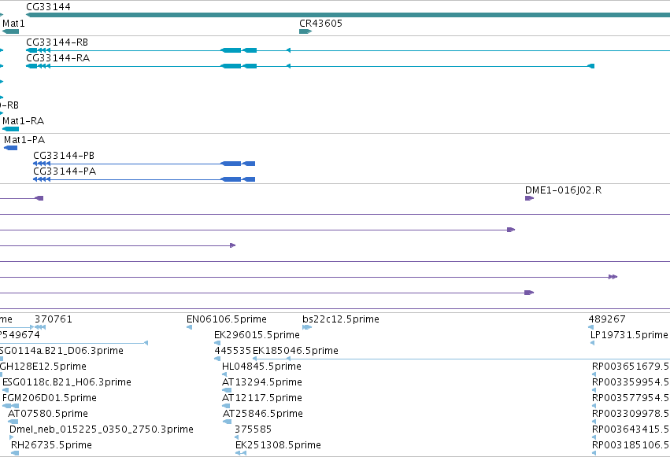Select the CG33144 gene bar
The image size is (670, 457).
[348, 15]
